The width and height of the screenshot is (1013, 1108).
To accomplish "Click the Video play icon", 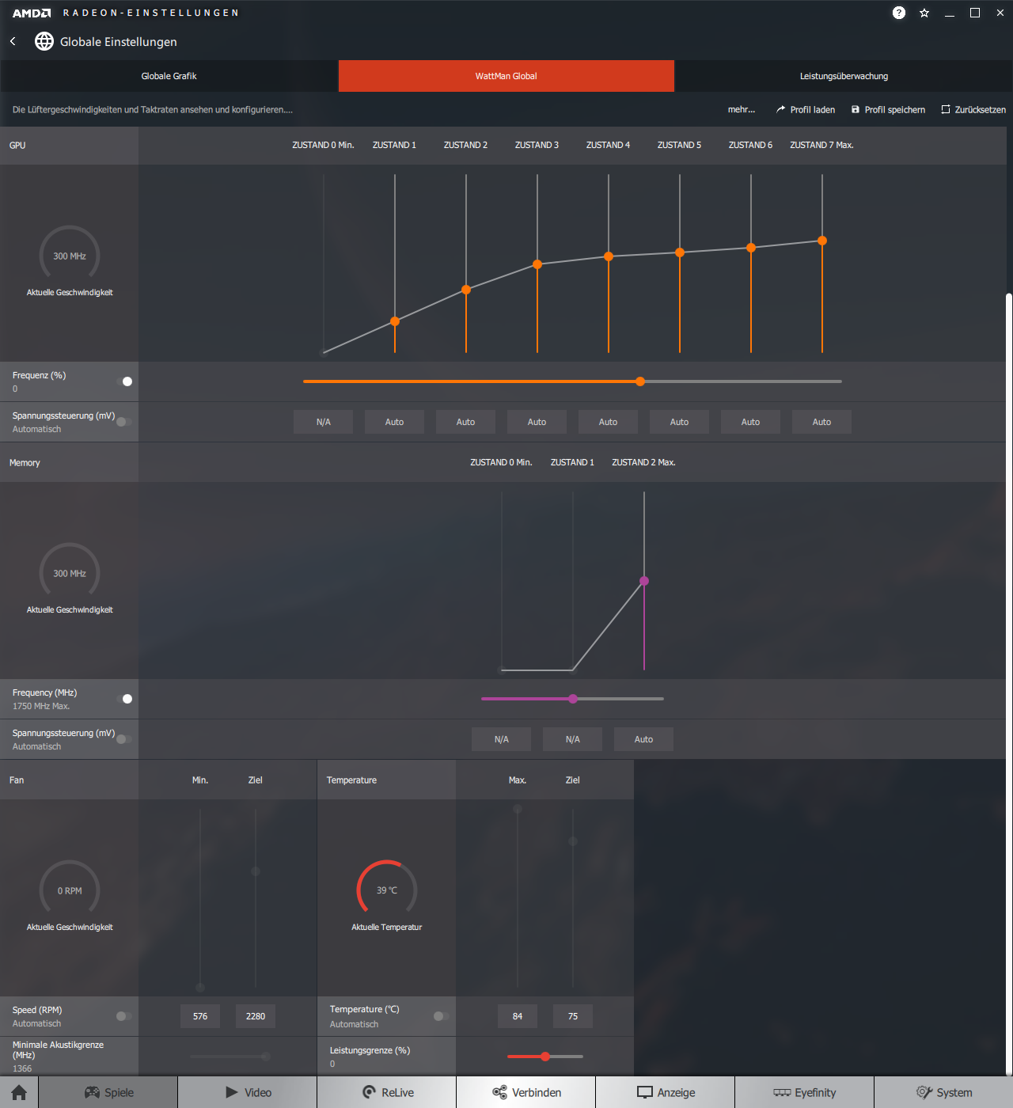I will click(x=232, y=1092).
